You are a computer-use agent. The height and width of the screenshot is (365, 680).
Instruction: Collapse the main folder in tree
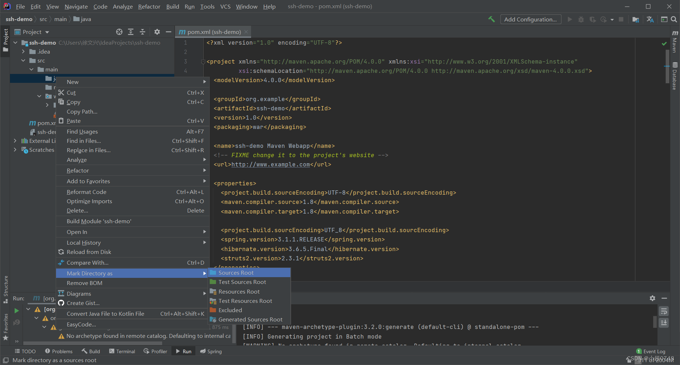[31, 69]
